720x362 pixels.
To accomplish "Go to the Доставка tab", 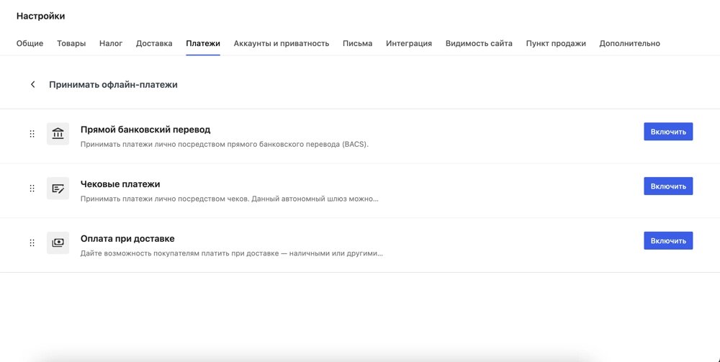I will pyautogui.click(x=154, y=44).
